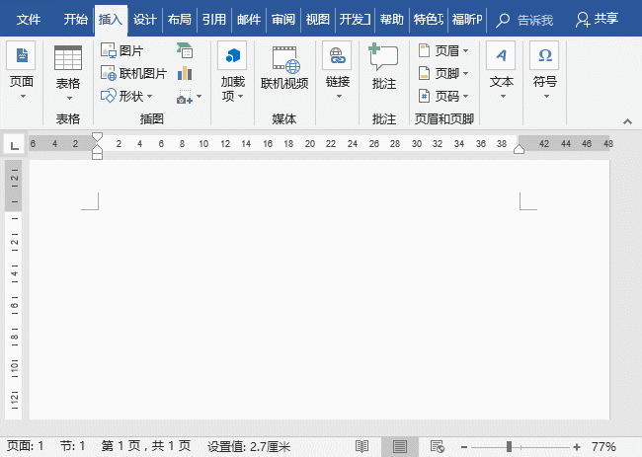Expand the screenshot dropdown arrow
This screenshot has width=642, height=457.
click(199, 97)
